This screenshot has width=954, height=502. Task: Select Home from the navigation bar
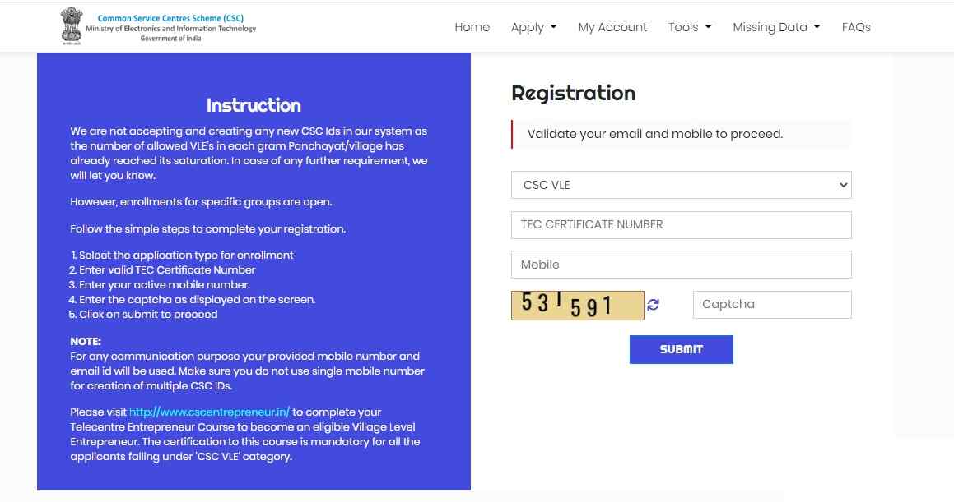click(472, 27)
